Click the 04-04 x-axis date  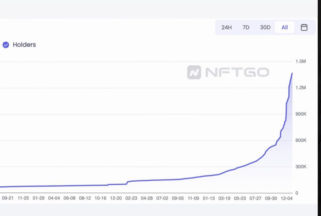[x=54, y=198]
